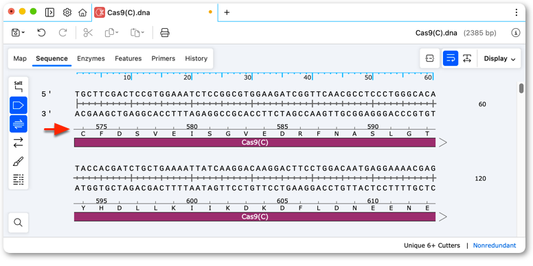The image size is (533, 266).
Task: Click the unsaved changes orange dot
Action: (210, 12)
